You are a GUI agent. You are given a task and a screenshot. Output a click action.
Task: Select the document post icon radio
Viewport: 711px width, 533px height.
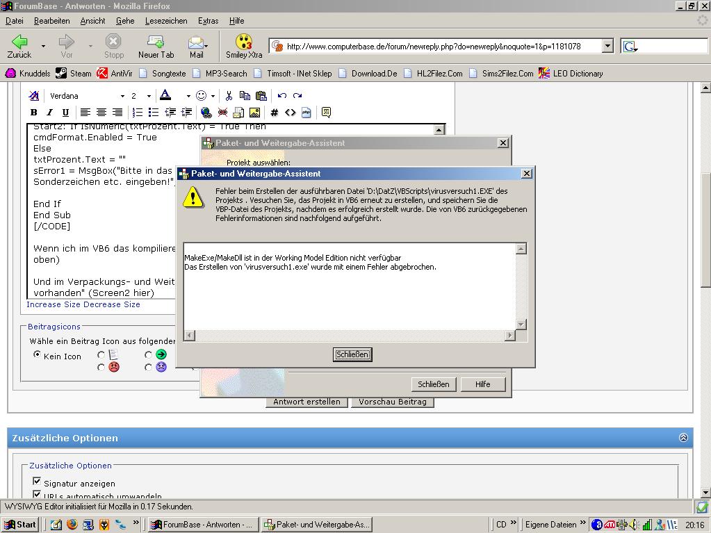point(101,354)
